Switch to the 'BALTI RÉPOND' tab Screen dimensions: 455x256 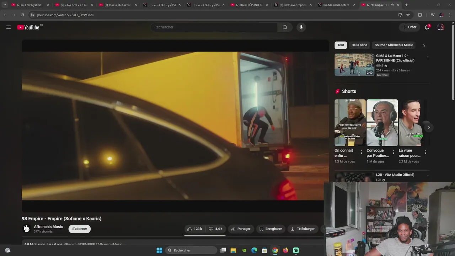pyautogui.click(x=249, y=5)
